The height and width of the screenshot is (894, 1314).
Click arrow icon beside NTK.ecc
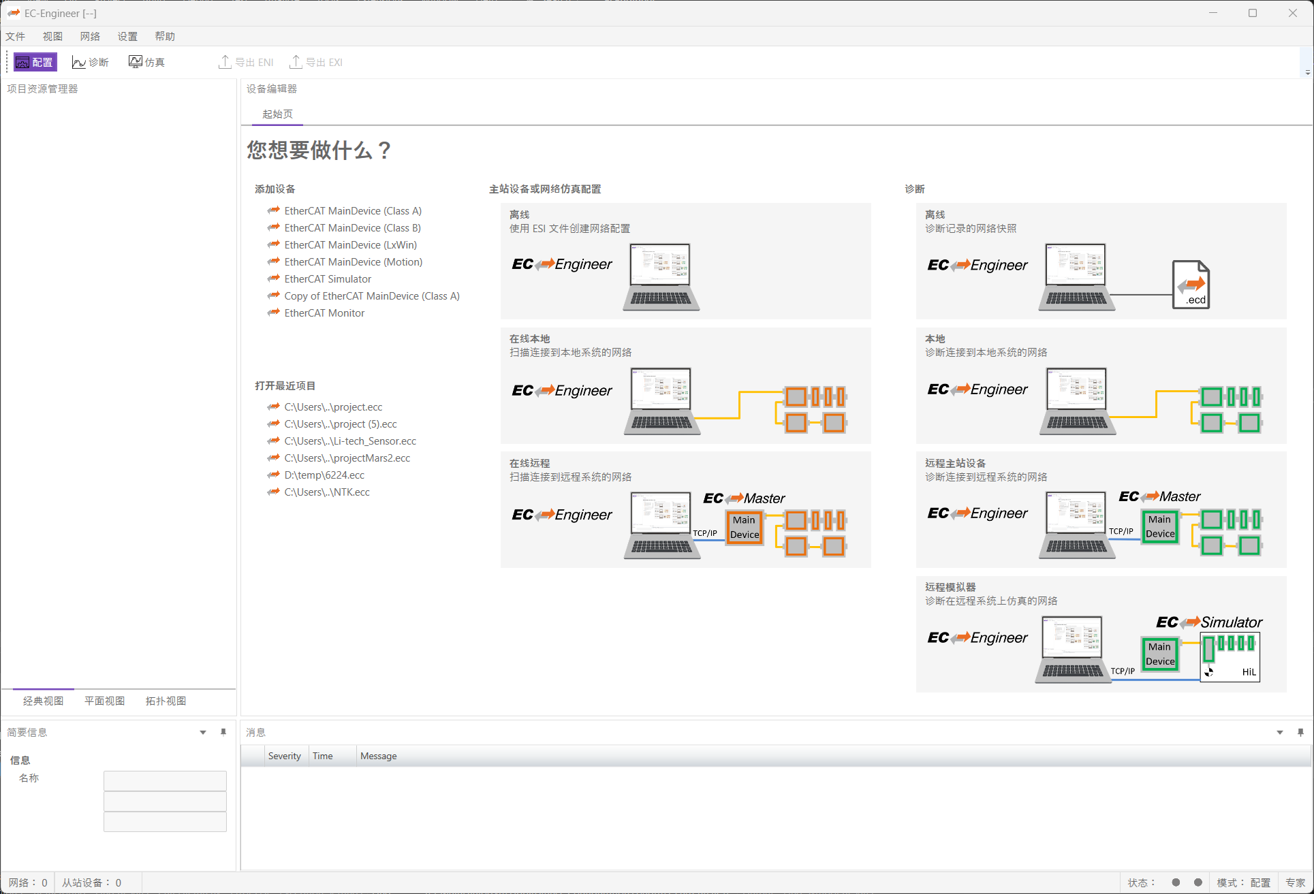pyautogui.click(x=274, y=492)
